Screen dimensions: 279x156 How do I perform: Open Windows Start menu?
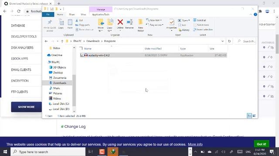5,152
